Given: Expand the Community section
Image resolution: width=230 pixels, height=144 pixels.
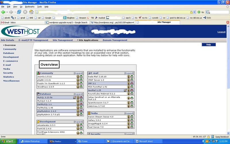Looking at the screenshot, I should pyautogui.click(x=78, y=73).
